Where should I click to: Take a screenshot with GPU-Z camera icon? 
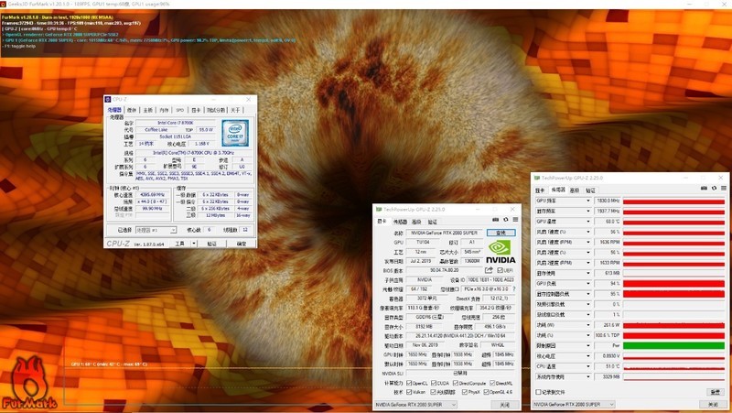[496, 222]
